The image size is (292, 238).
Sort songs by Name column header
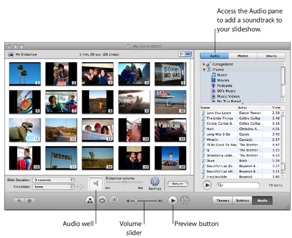[x=219, y=108]
